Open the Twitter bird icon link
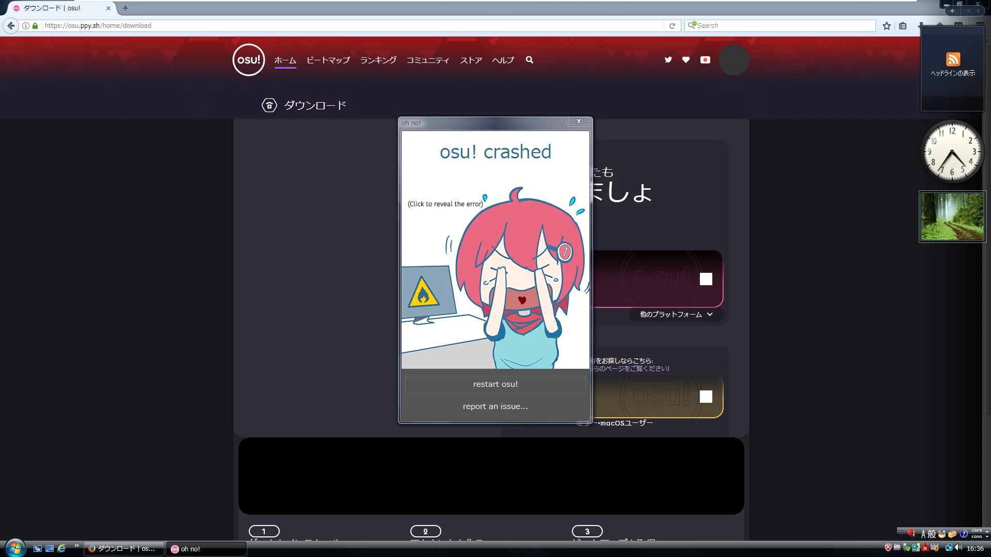 coord(668,60)
